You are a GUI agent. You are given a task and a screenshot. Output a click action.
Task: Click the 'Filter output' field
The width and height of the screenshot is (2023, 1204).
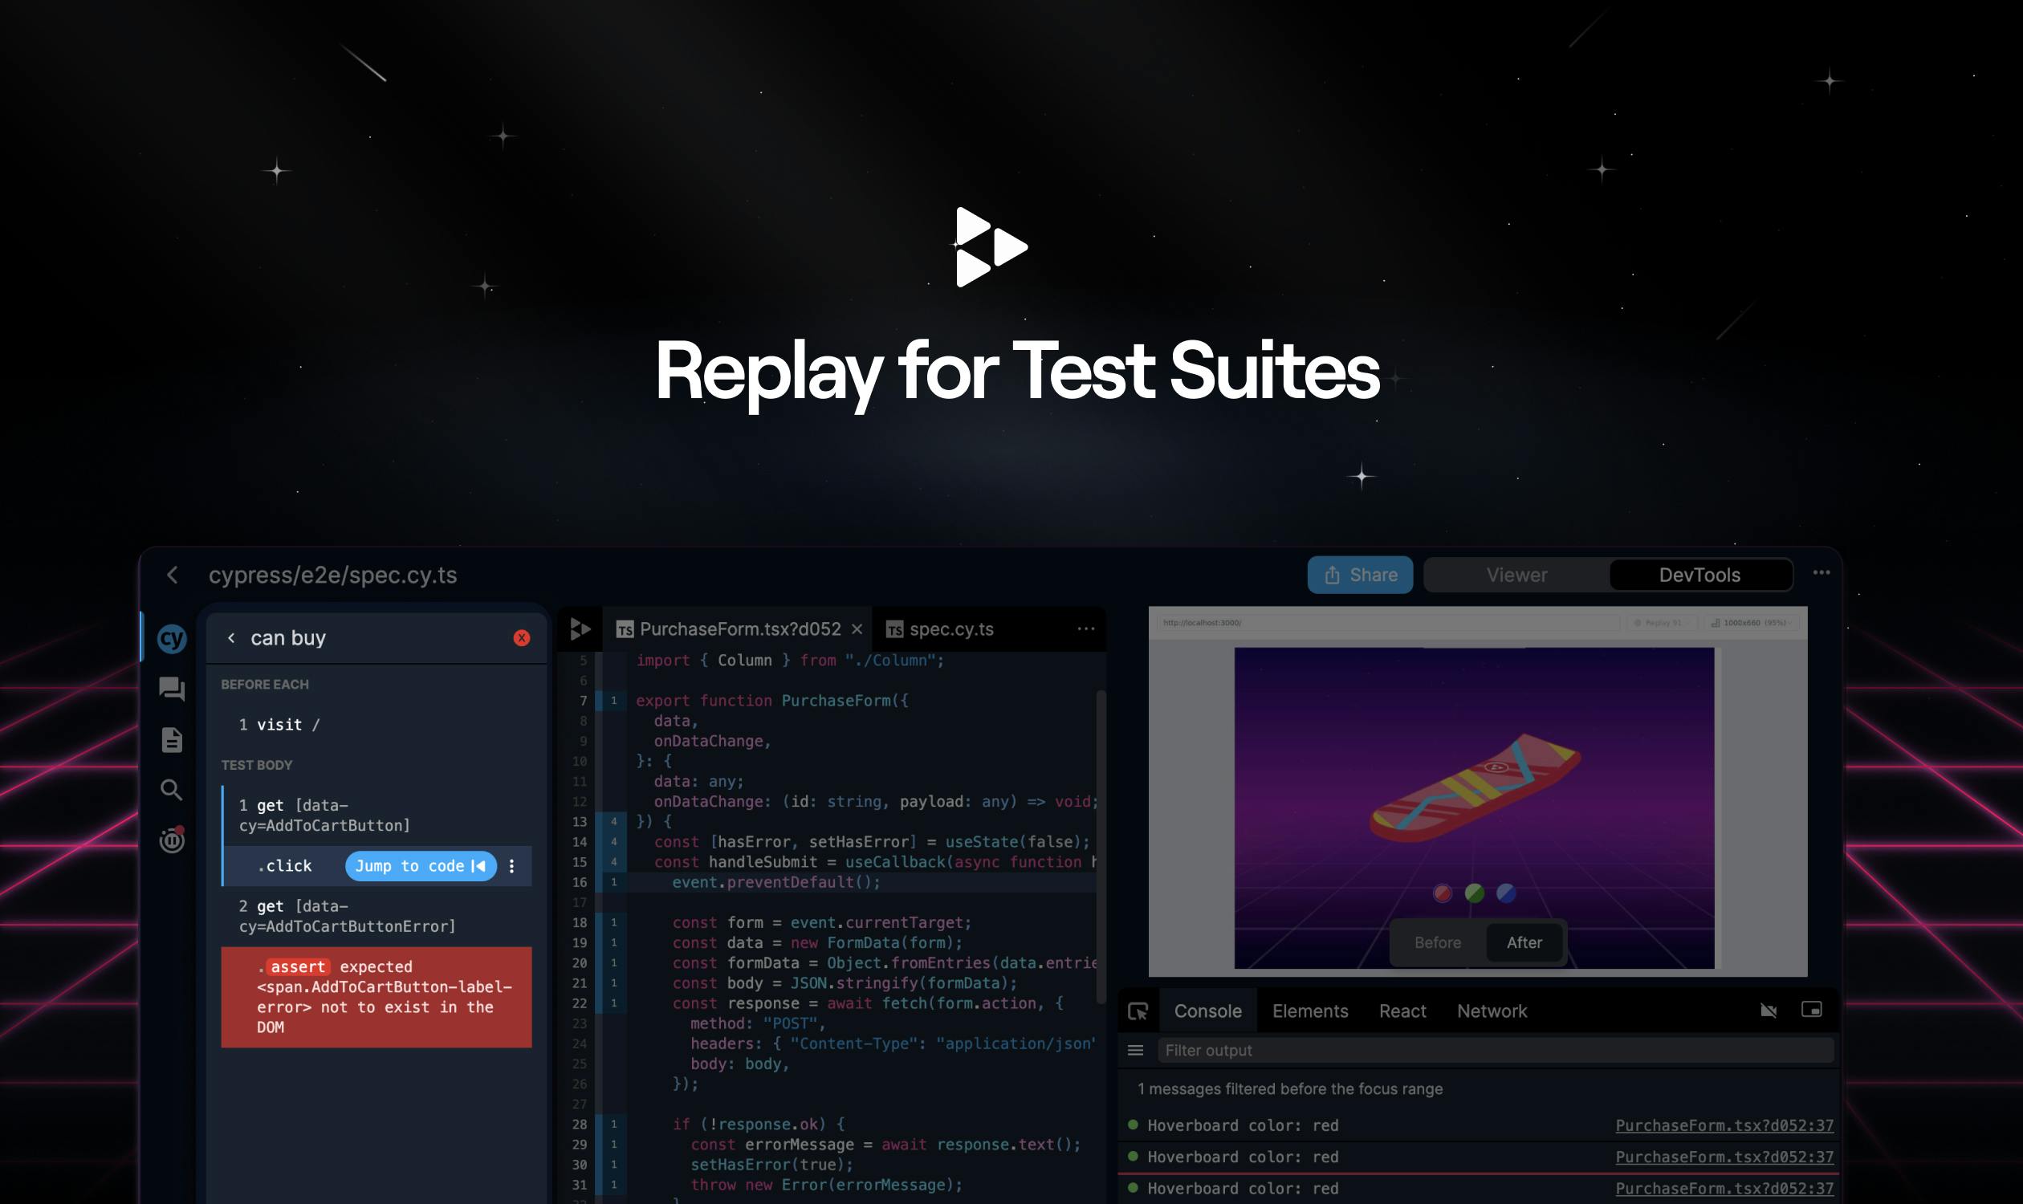(x=1496, y=1051)
